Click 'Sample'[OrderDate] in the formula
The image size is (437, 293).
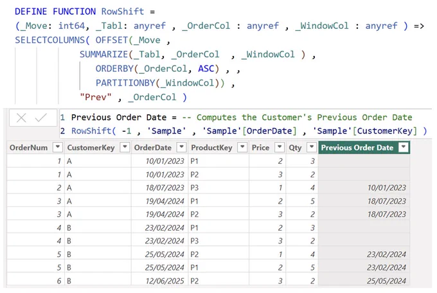[x=249, y=130]
